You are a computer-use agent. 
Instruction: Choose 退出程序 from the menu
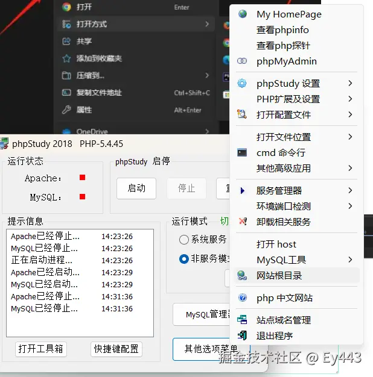click(x=296, y=335)
